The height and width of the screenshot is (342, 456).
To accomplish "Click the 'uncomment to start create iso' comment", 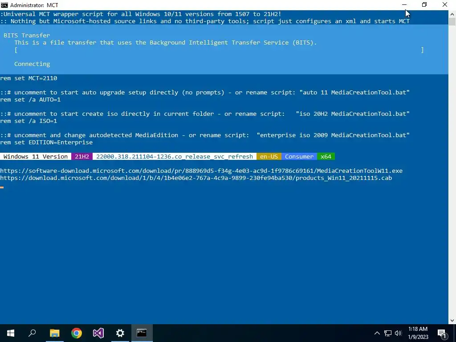I will coord(205,114).
